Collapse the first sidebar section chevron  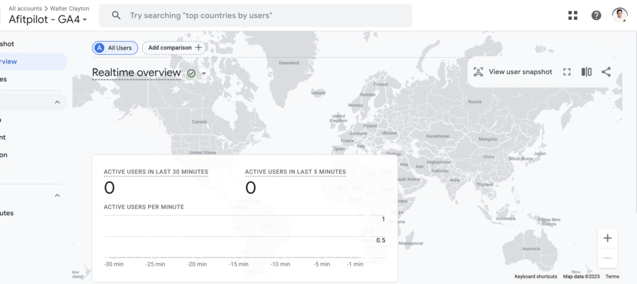click(x=57, y=102)
